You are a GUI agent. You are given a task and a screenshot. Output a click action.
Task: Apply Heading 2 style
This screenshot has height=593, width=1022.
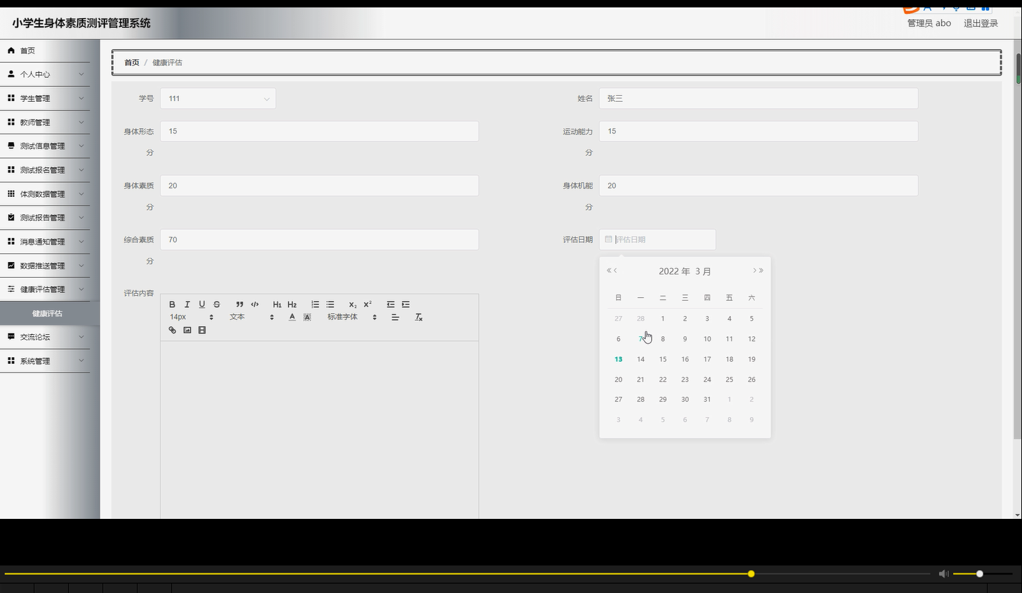coord(292,305)
